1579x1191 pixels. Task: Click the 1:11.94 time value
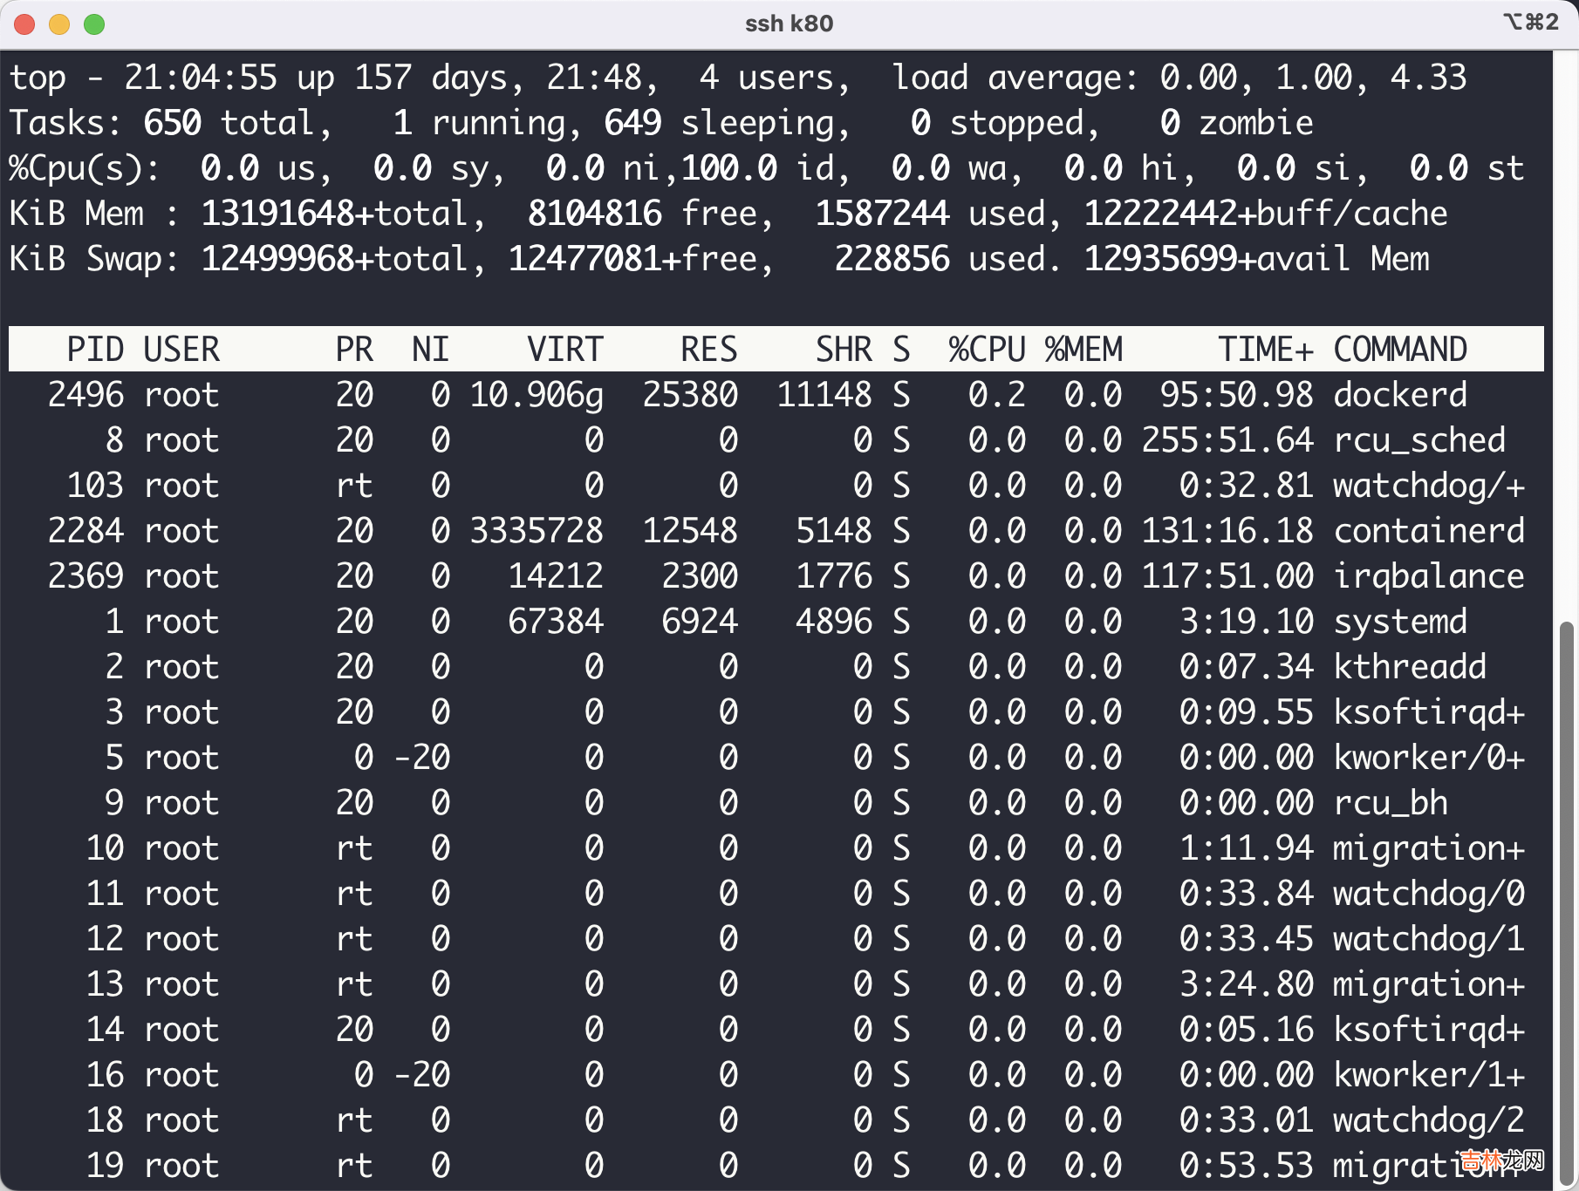1247,848
